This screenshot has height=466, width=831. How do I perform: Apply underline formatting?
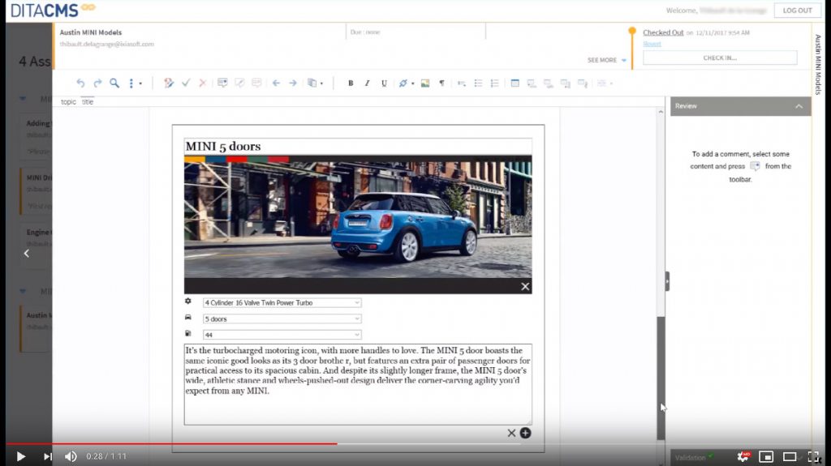pyautogui.click(x=384, y=83)
